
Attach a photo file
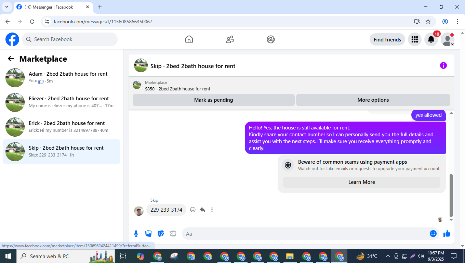[148, 234]
